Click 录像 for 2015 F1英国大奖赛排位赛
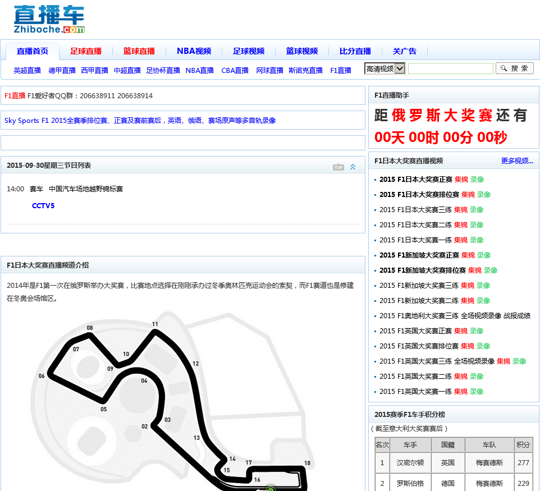Screen dimensions: 540x491 click(x=483, y=346)
